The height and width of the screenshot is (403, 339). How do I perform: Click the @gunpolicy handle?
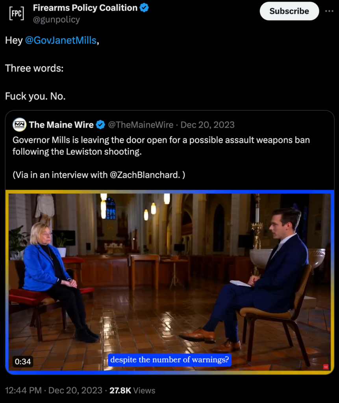(x=56, y=20)
